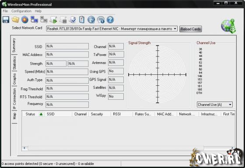Switch to the IP Connection tab
Image resolution: width=245 pixels, height=168 pixels.
point(14,98)
